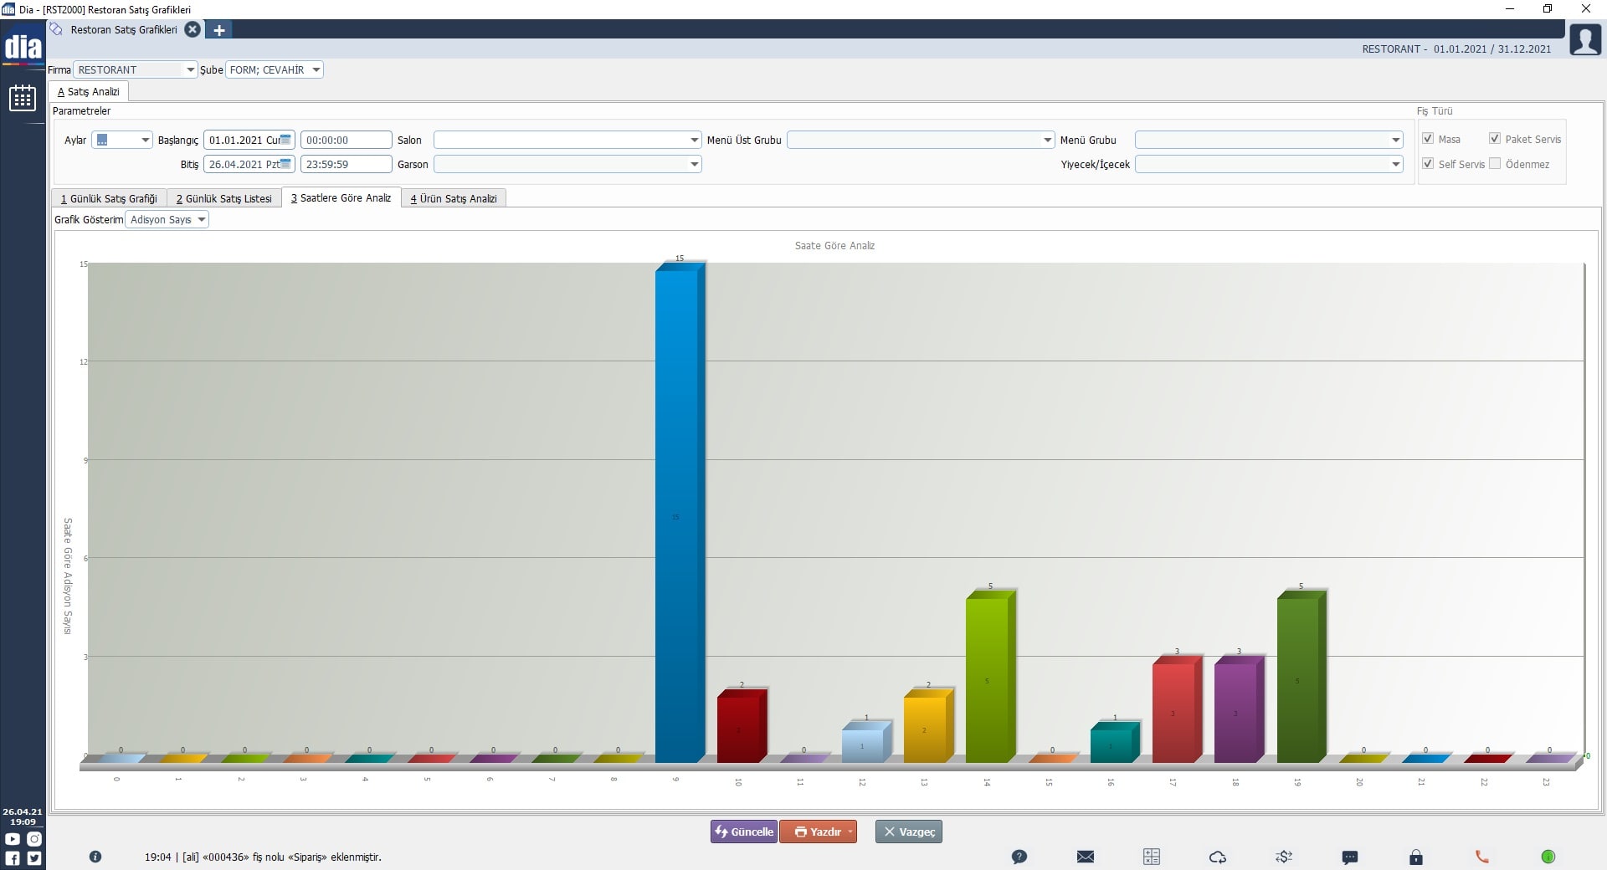Click the user profile icon
Viewport: 1607px width, 870px height.
[x=1585, y=40]
